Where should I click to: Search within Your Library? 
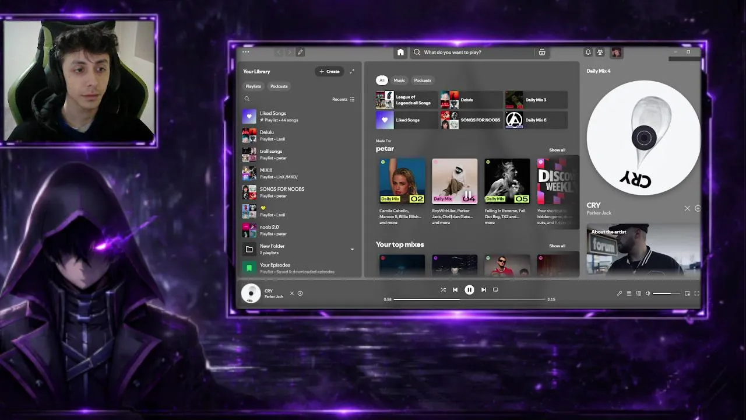[x=247, y=99]
